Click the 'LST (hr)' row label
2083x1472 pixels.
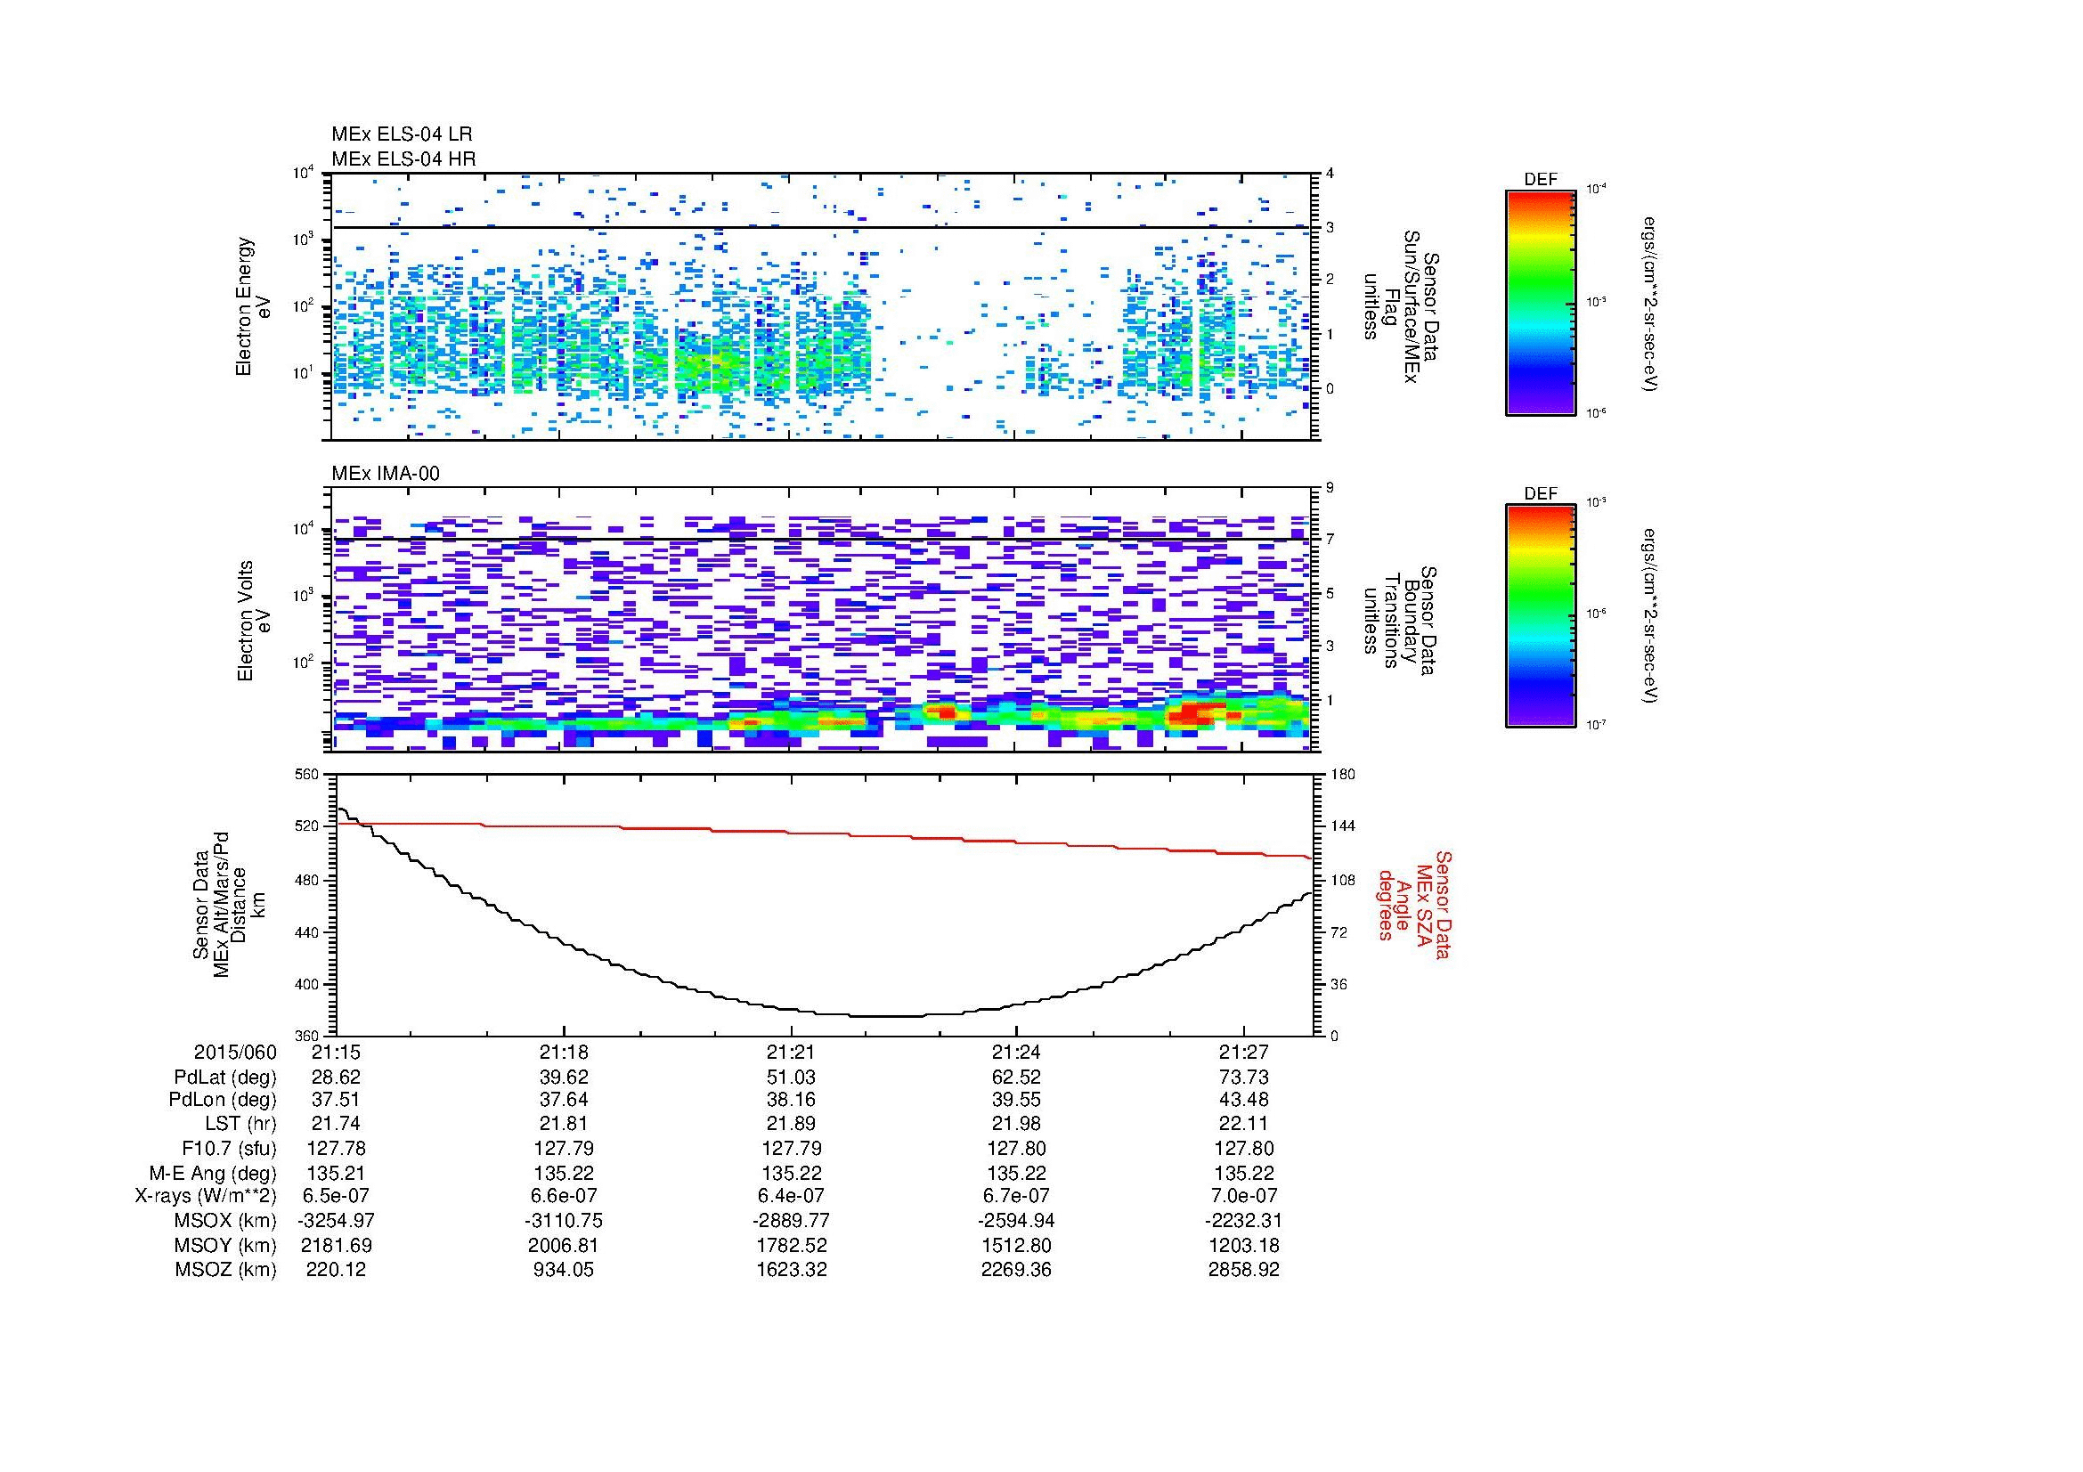[240, 1125]
